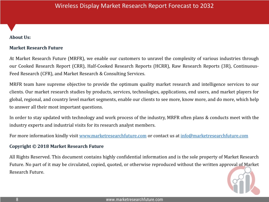
Task: Click the 'to answer all their most important questions.' line
Action: point(56,107)
